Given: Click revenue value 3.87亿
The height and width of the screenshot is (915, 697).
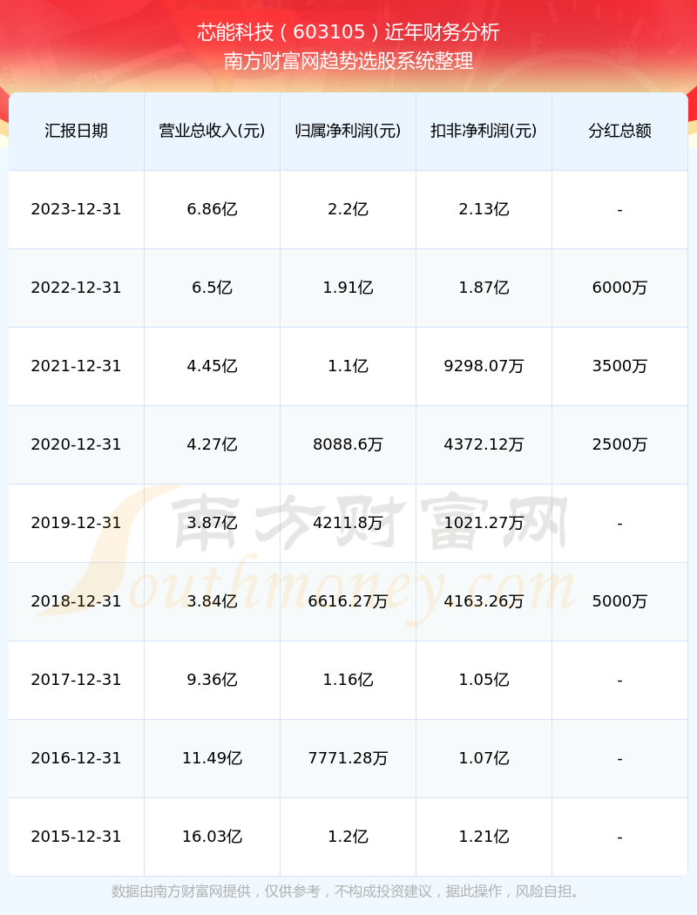Looking at the screenshot, I should (x=212, y=523).
